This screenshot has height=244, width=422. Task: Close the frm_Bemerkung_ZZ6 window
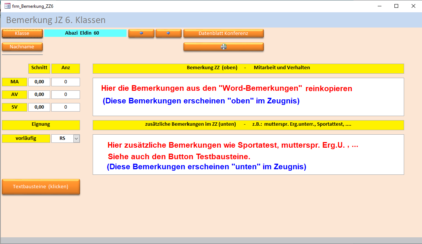point(413,6)
